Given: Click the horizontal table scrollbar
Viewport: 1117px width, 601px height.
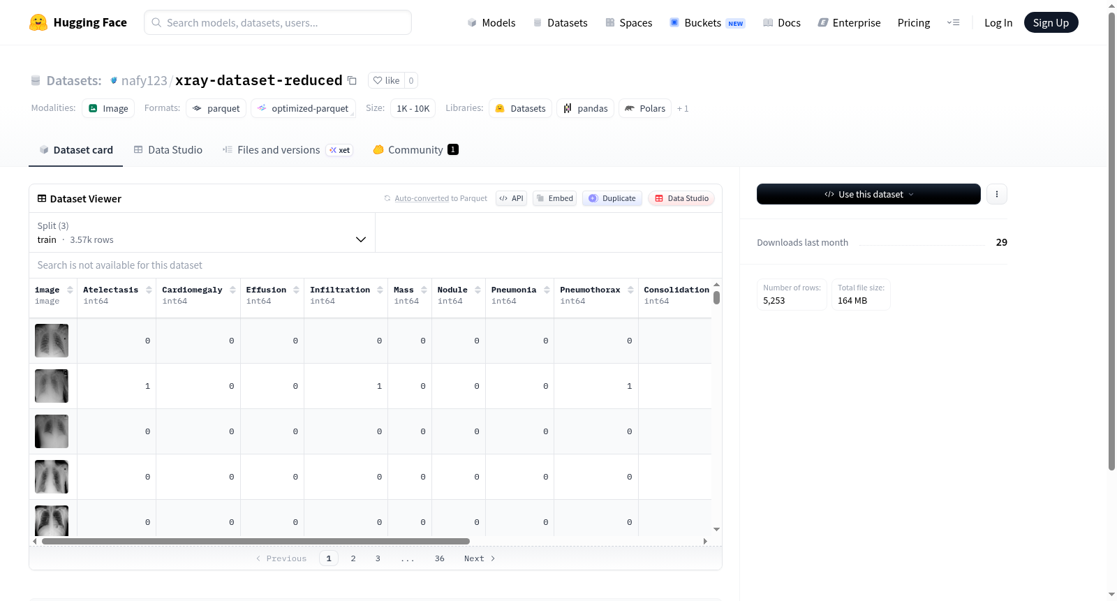Looking at the screenshot, I should tap(256, 541).
